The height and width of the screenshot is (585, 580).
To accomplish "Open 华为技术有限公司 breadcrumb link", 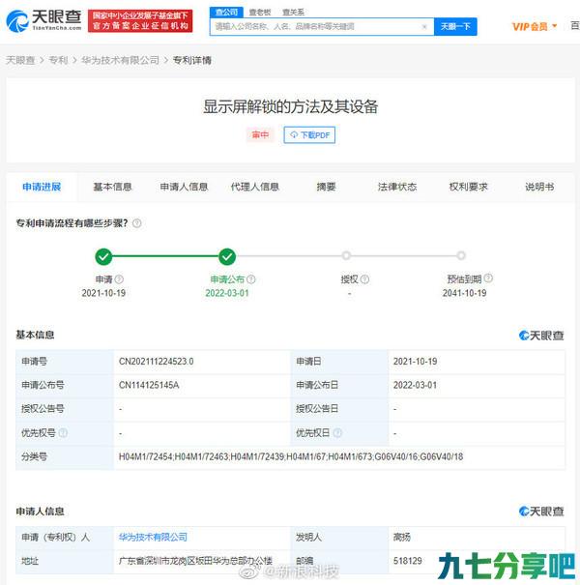I will tap(120, 61).
